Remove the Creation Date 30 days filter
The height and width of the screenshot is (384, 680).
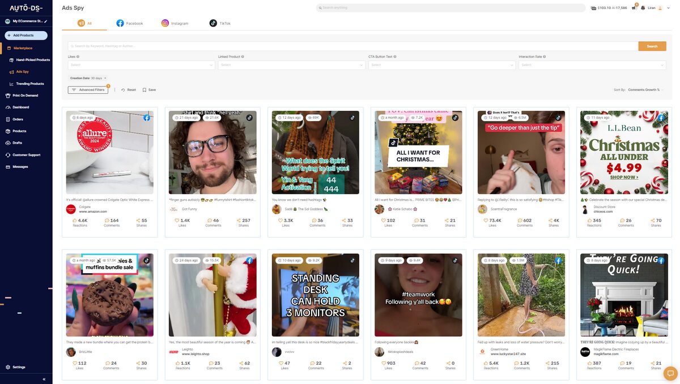point(105,78)
